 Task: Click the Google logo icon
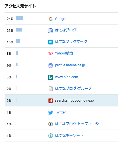coord(51,19)
